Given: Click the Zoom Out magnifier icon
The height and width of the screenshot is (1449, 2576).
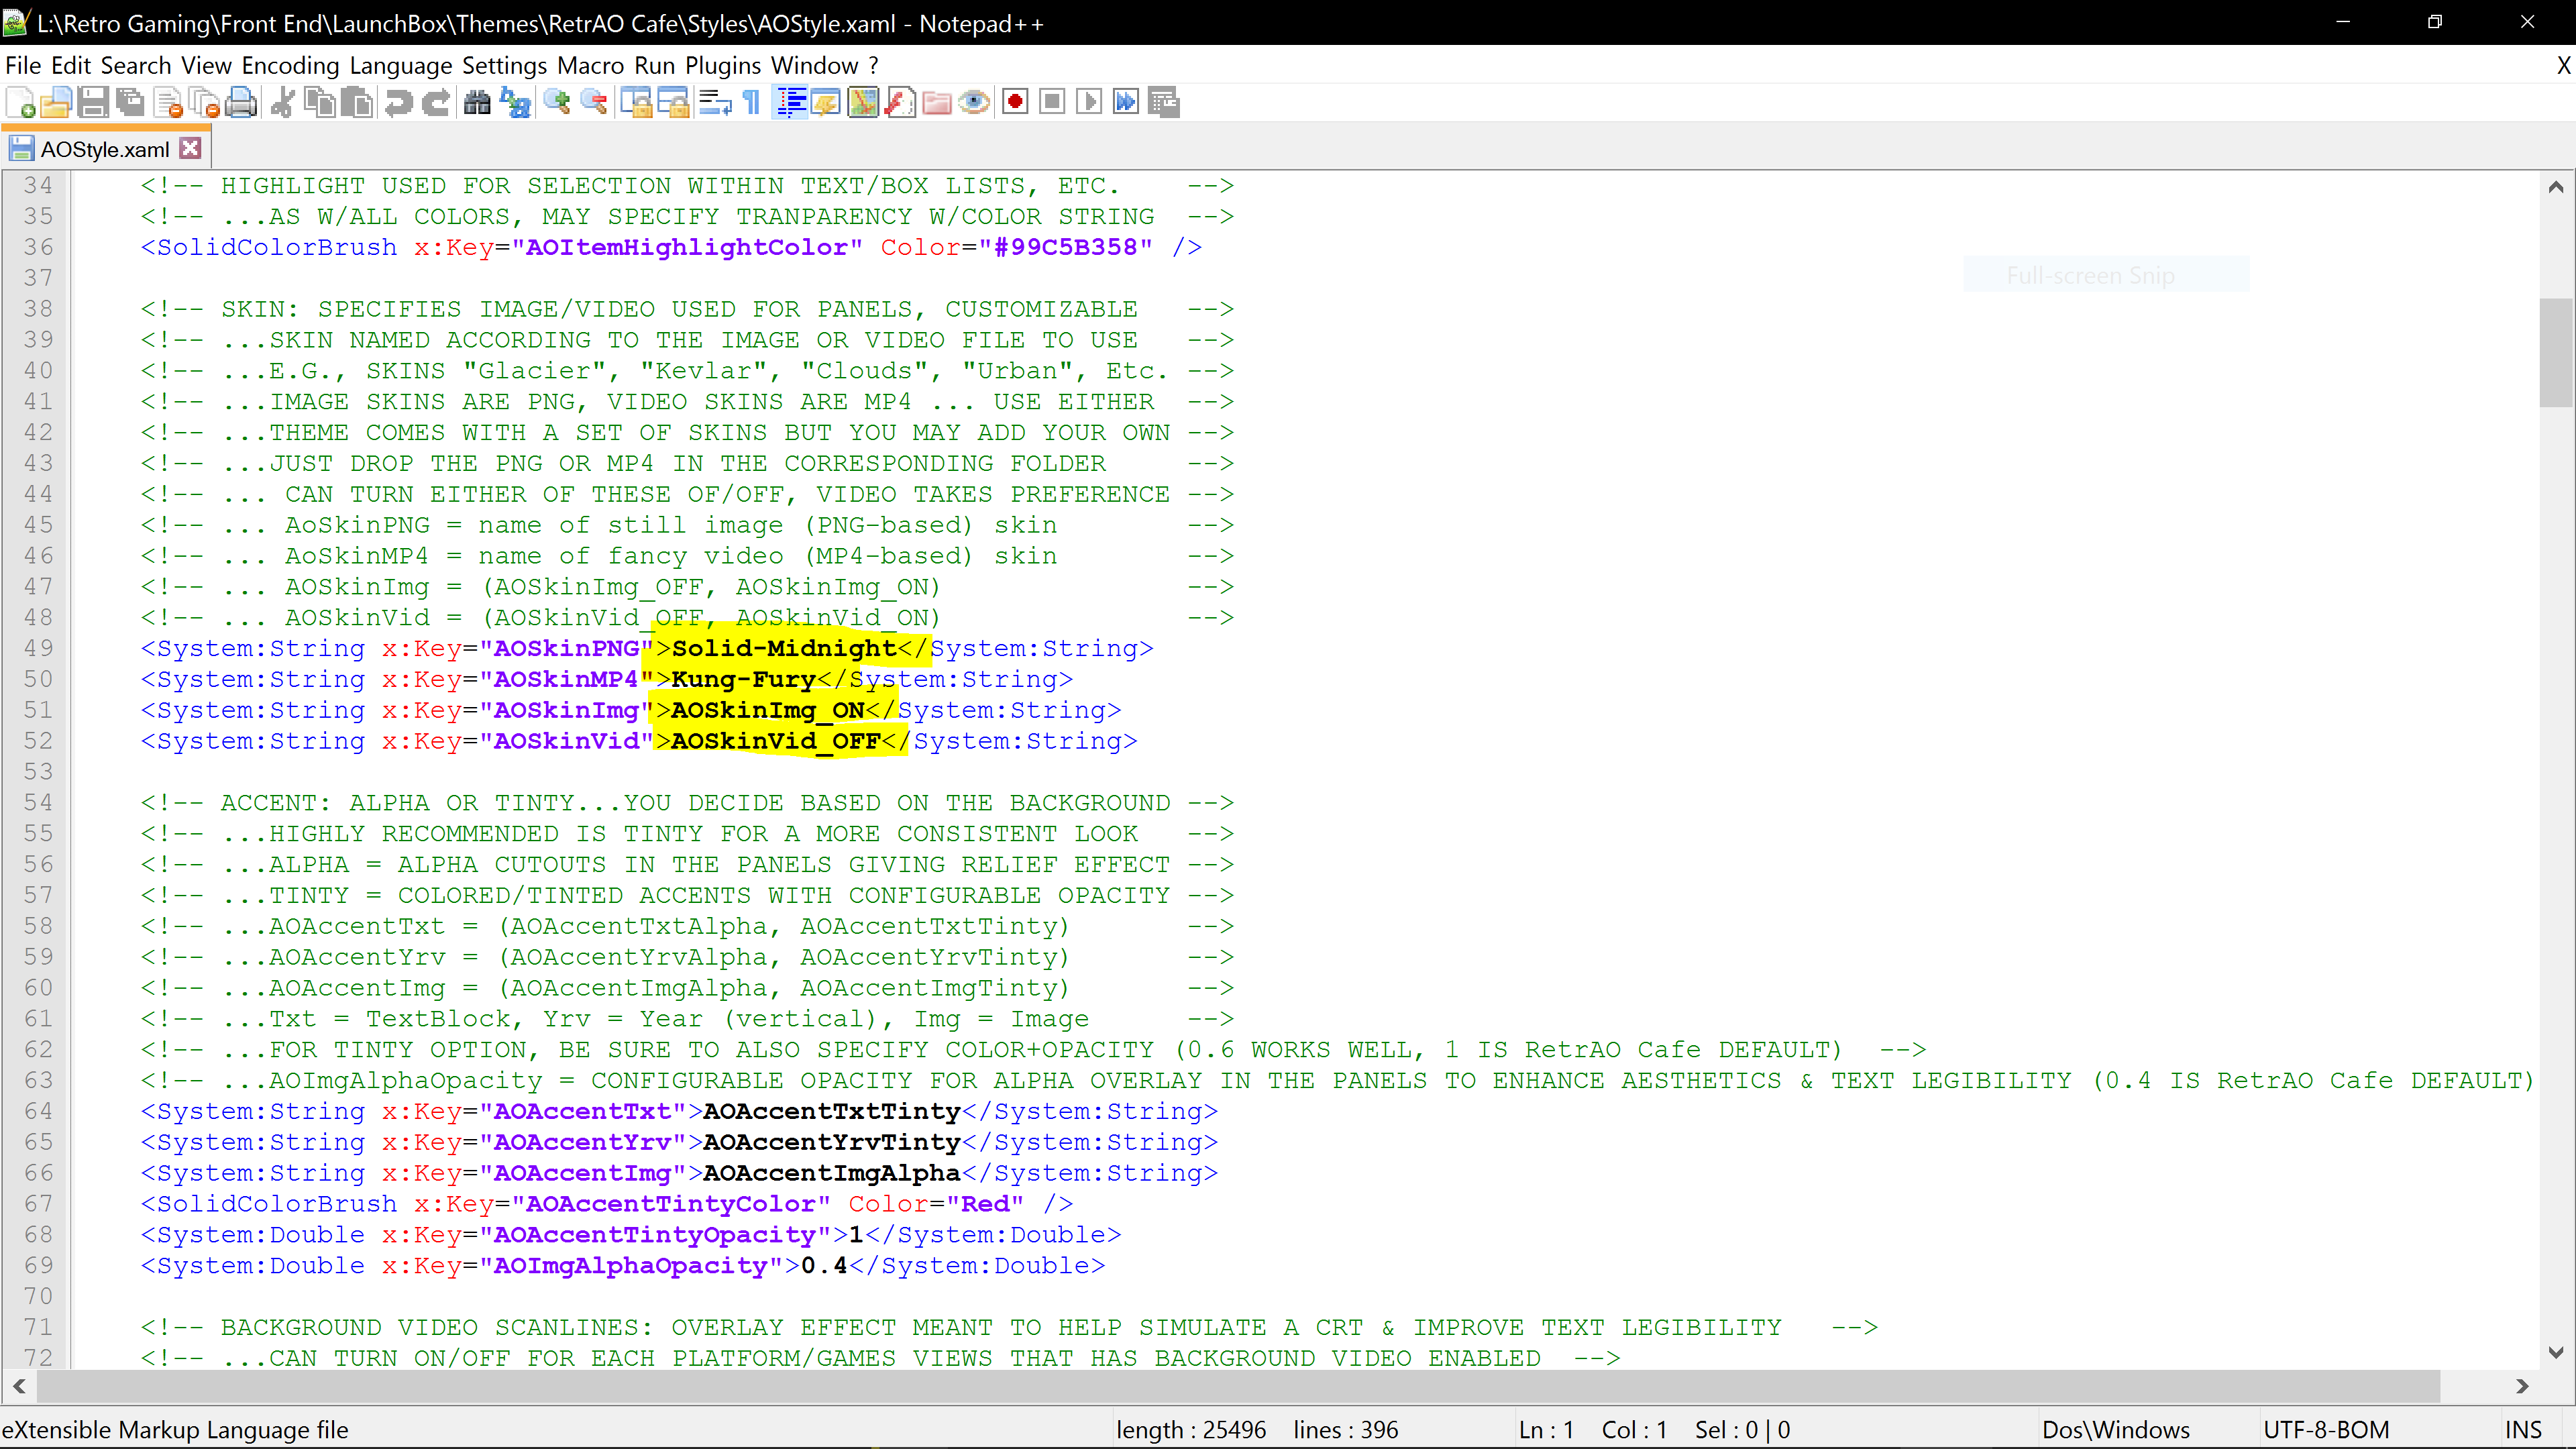Looking at the screenshot, I should [x=594, y=102].
